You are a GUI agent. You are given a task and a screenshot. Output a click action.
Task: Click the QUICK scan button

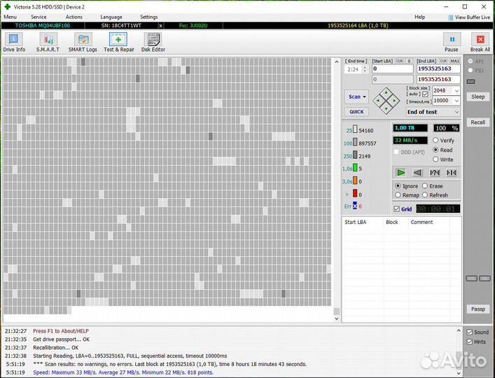click(x=356, y=112)
